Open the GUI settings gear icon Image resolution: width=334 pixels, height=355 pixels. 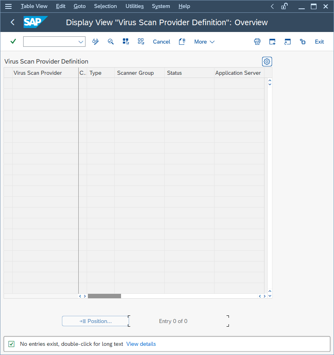(x=302, y=42)
